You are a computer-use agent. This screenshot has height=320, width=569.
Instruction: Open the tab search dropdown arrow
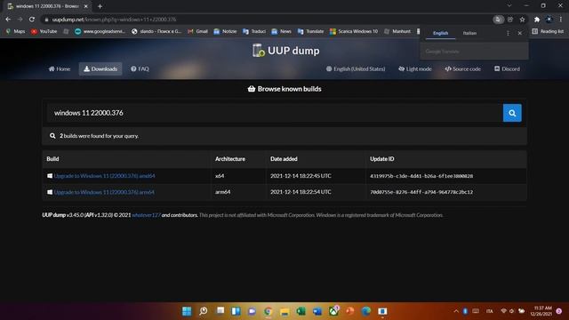point(509,6)
